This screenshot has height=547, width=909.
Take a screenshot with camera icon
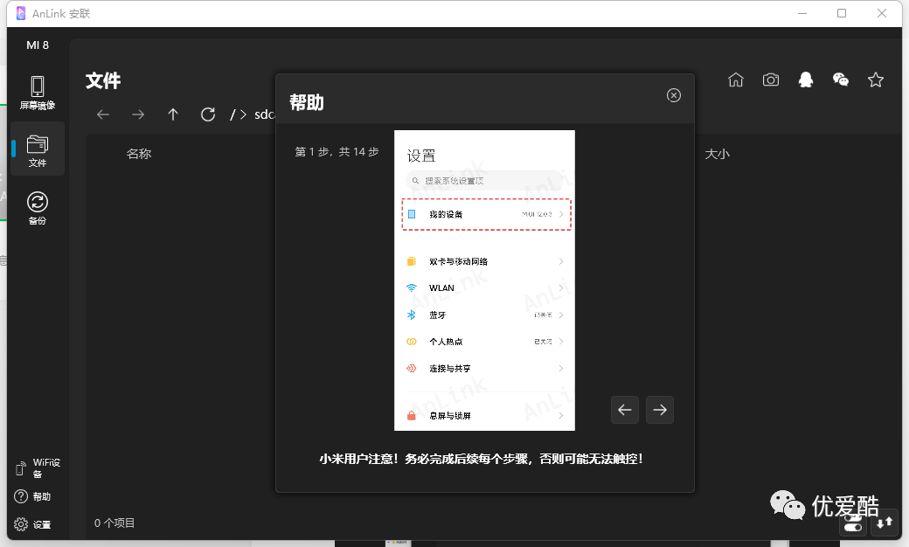pos(770,80)
